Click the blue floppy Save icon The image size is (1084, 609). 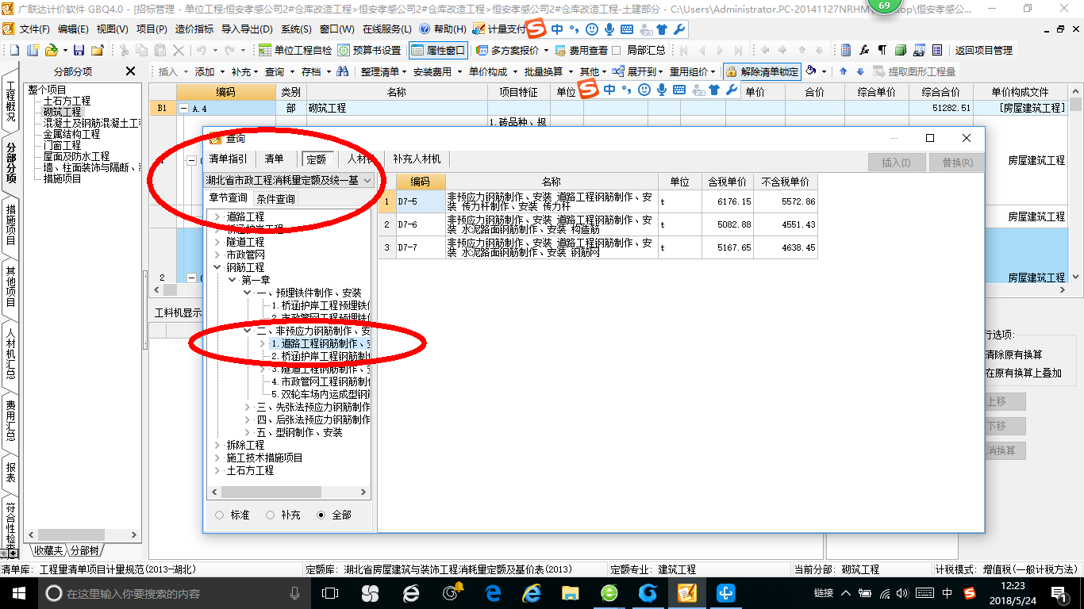79,50
